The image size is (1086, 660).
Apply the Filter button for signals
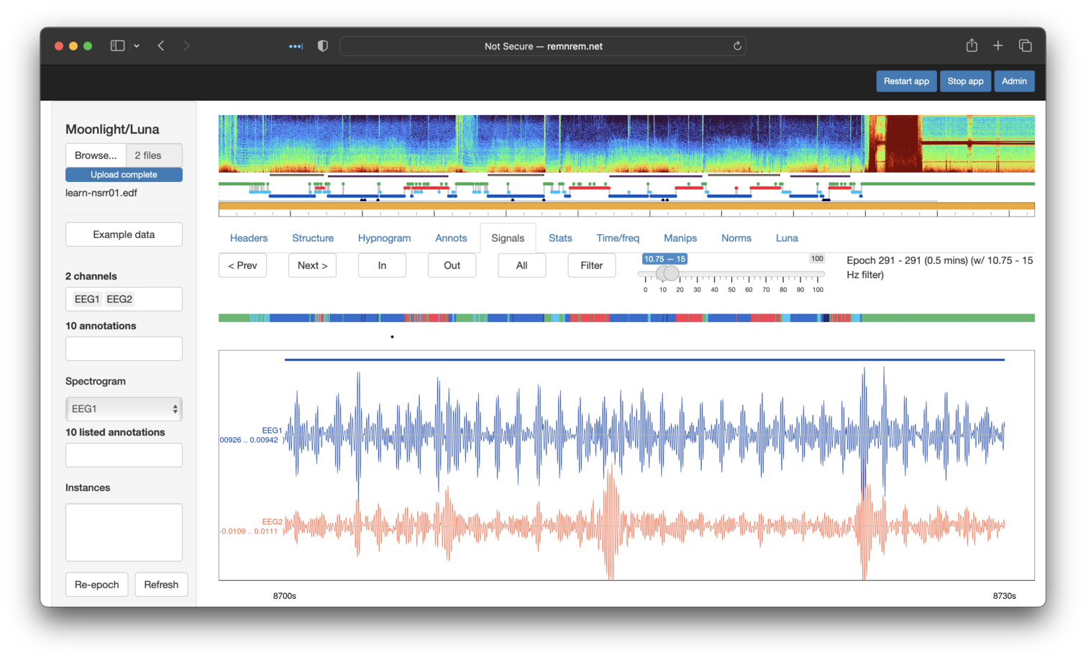click(591, 265)
